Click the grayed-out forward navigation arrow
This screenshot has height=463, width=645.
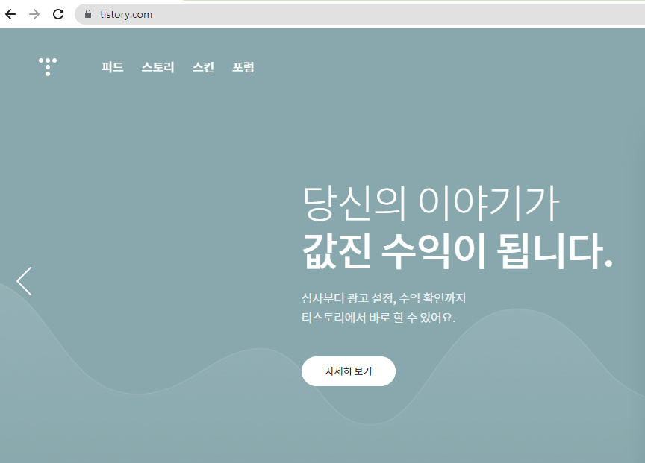point(34,13)
